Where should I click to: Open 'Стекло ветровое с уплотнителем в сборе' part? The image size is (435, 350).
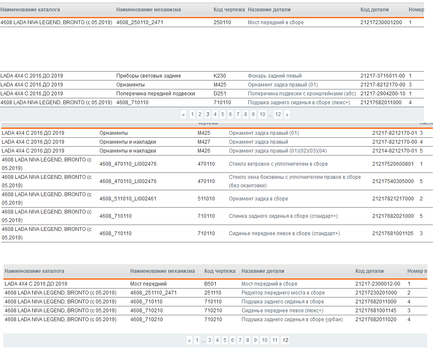[278, 164]
